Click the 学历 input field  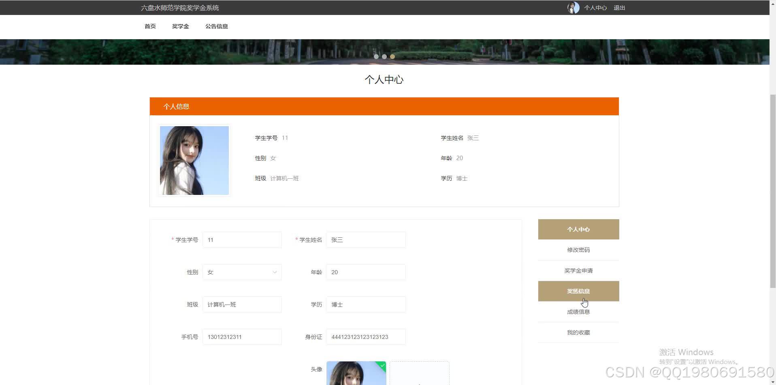[366, 305]
